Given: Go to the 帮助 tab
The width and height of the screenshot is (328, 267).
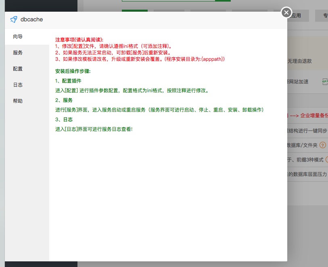Looking at the screenshot, I should pos(27,101).
